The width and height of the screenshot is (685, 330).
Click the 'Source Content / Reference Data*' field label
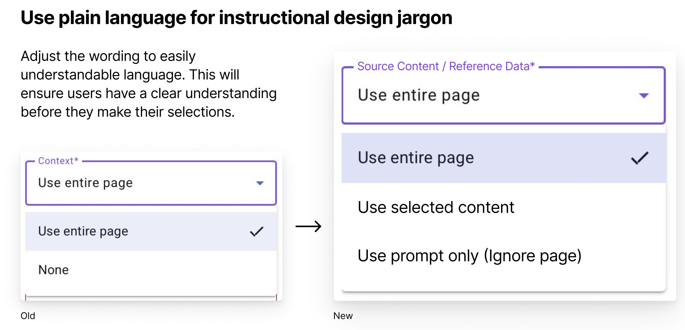[446, 66]
